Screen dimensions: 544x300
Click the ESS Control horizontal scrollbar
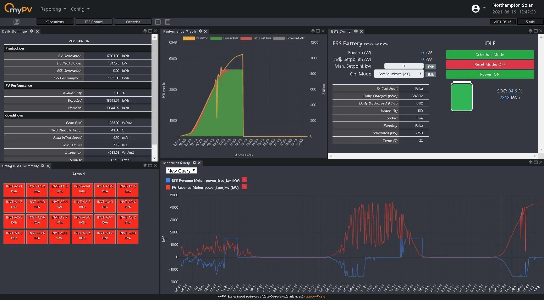[x=433, y=155]
